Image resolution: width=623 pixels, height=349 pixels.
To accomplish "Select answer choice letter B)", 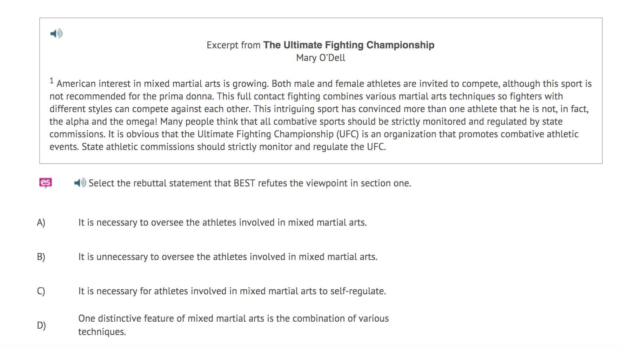I will tap(41, 257).
